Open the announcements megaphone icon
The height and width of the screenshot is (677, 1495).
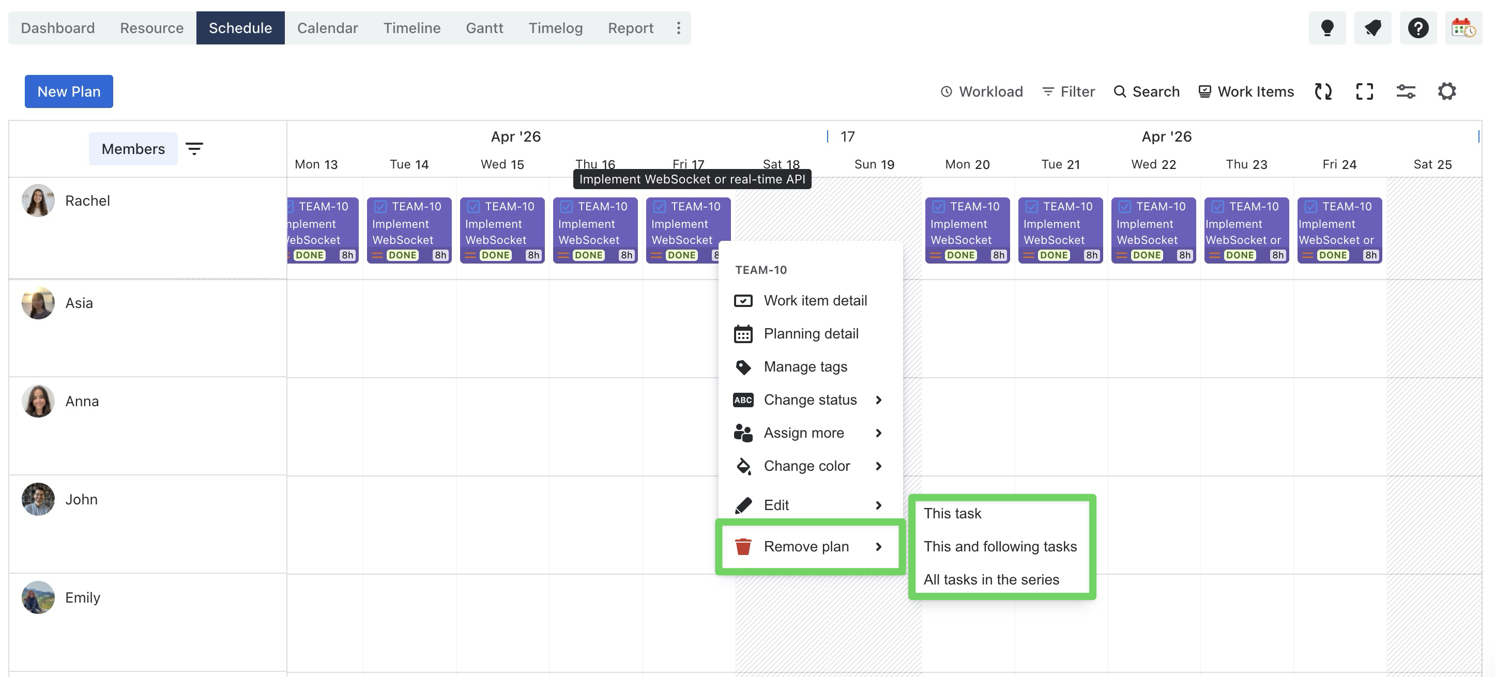pos(1372,28)
